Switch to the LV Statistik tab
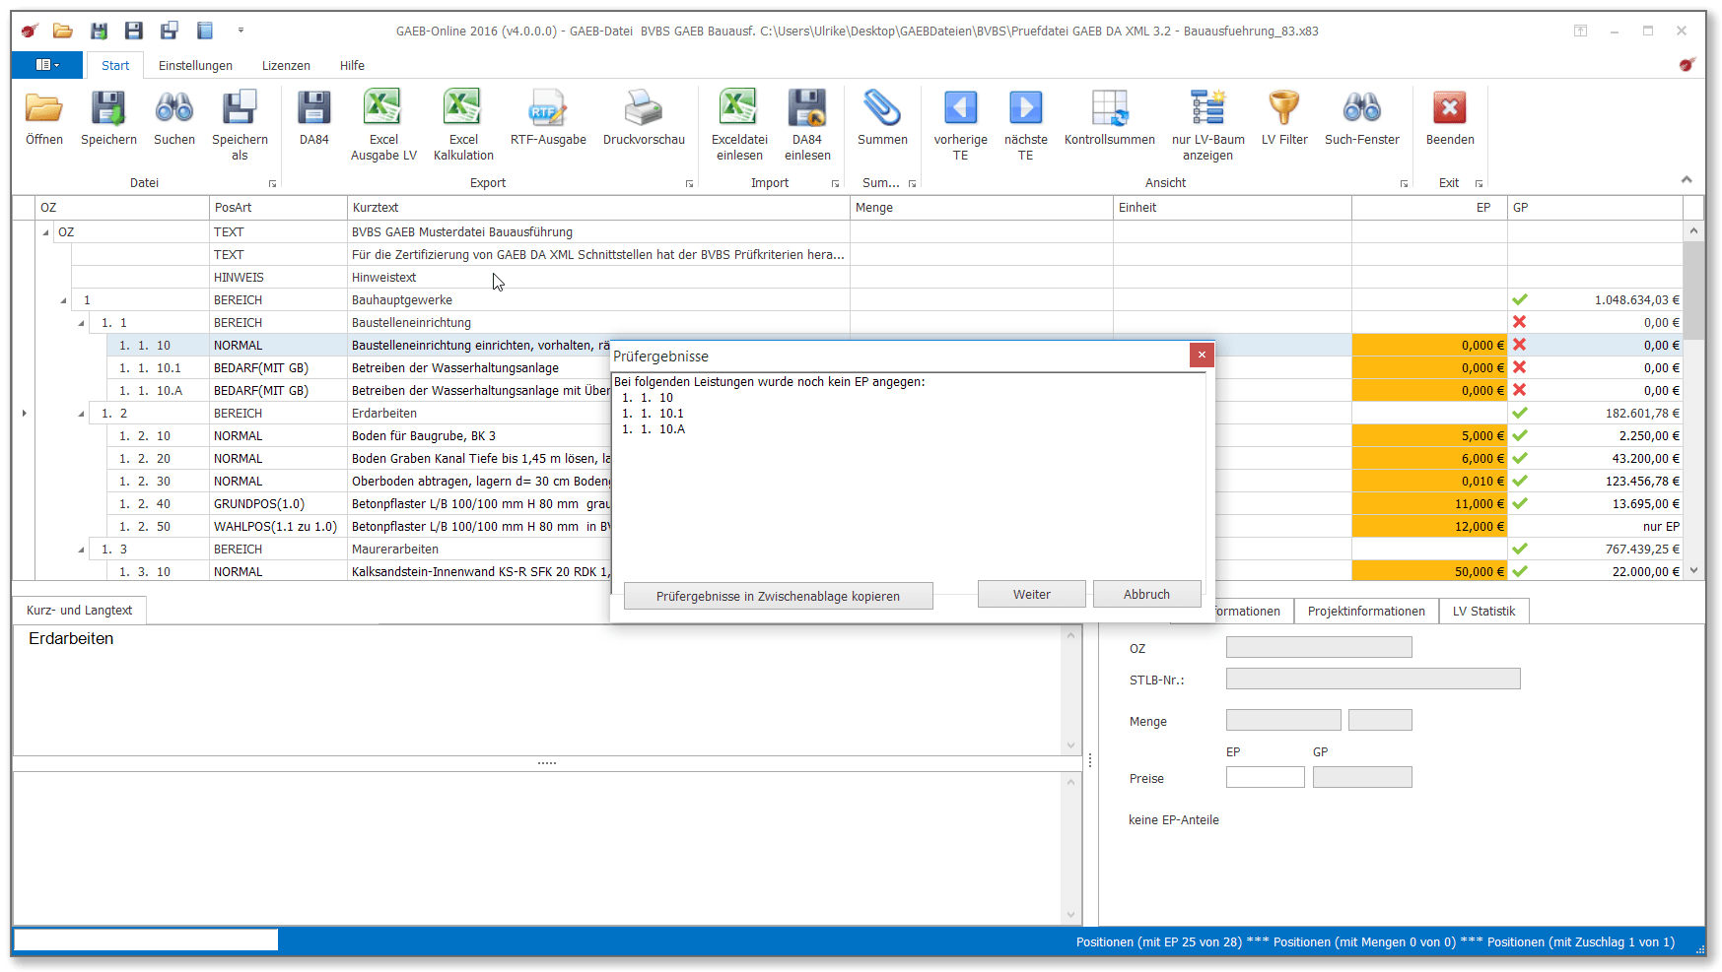This screenshot has width=1722, height=972. pos(1483,612)
